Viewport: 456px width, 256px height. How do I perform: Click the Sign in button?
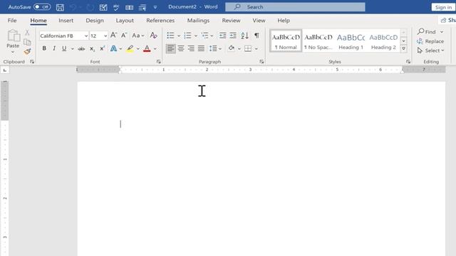pyautogui.click(x=443, y=7)
